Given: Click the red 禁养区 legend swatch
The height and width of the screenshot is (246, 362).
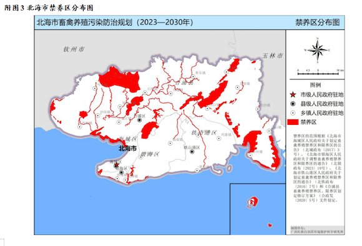Looking at the screenshot, I should [x=293, y=122].
